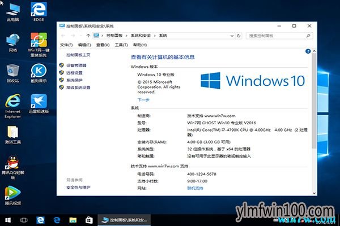Open File Explorer from the taskbar
340x226 pixels.
coord(73,220)
